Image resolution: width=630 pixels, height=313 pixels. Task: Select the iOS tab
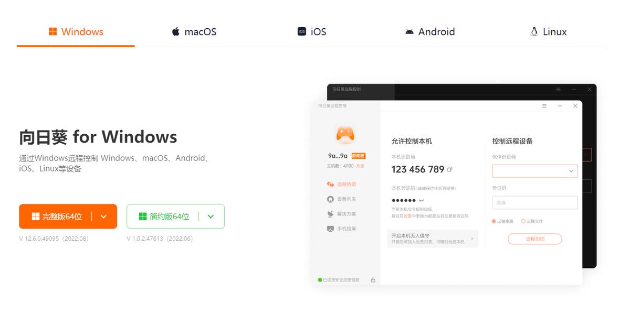pos(312,31)
